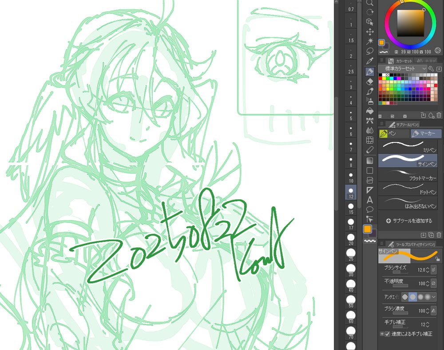
Task: Adjust brush size stepper arrows
Action: [428, 270]
